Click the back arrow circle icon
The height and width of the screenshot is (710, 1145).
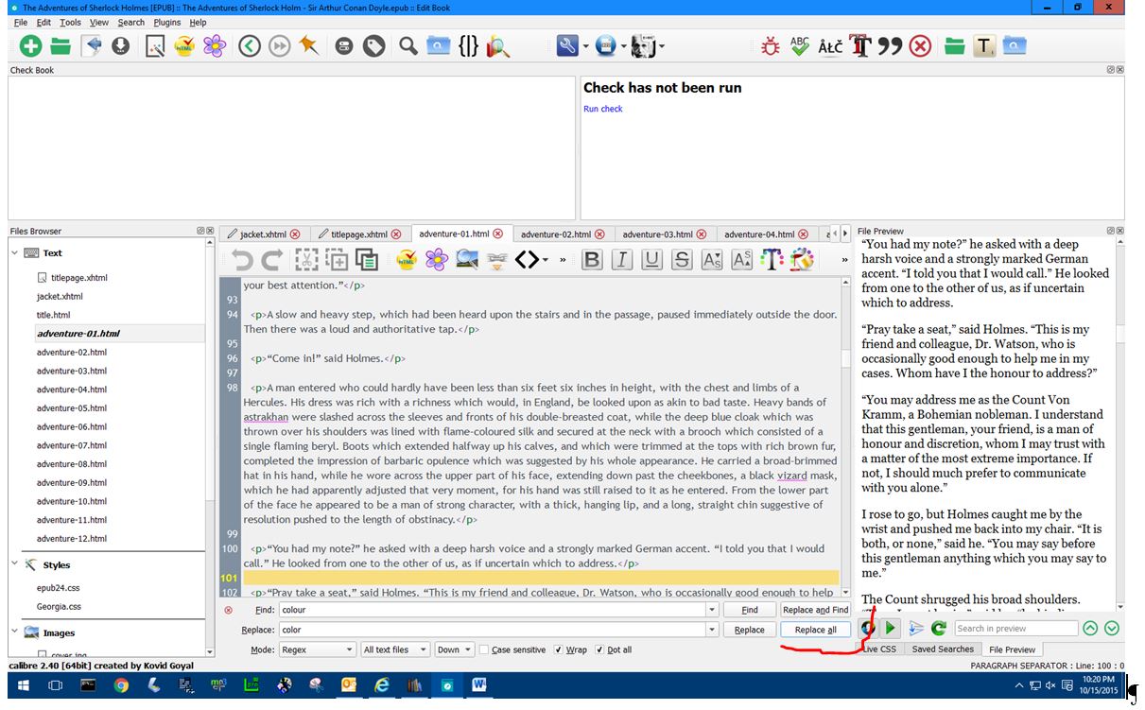click(x=249, y=45)
